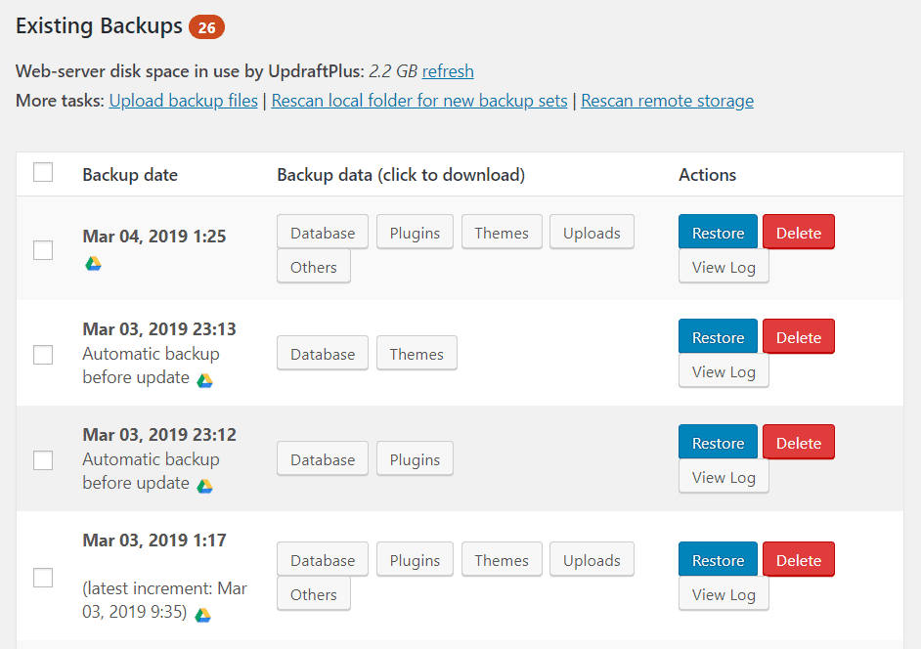
Task: Toggle the select-all checkbox in header row
Action: coord(43,173)
